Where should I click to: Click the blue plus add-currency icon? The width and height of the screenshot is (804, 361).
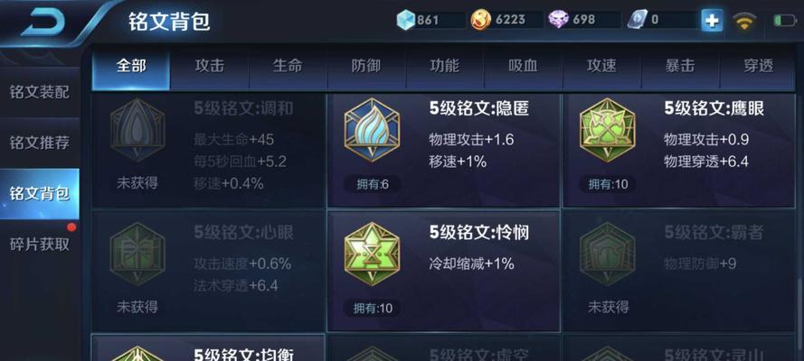[712, 21]
